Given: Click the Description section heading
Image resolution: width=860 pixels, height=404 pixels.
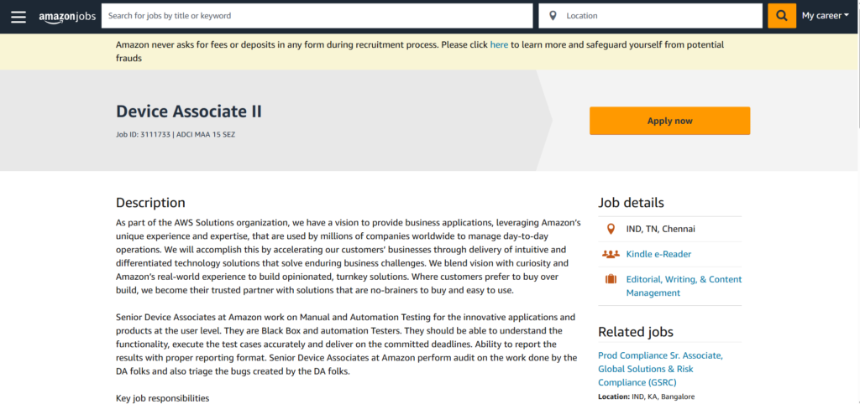Looking at the screenshot, I should pyautogui.click(x=150, y=203).
